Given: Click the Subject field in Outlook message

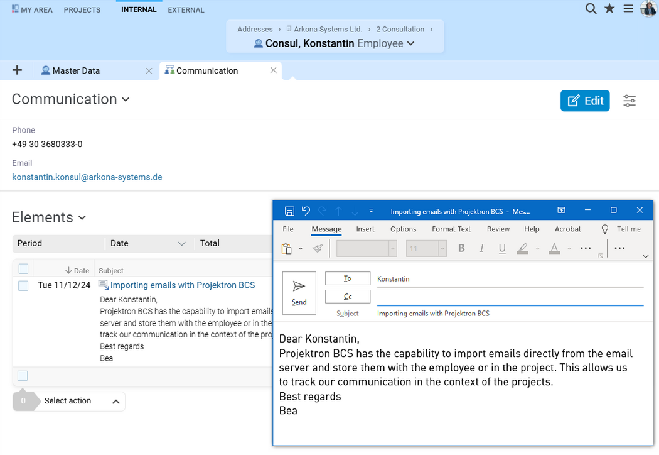Looking at the screenshot, I should click(x=510, y=314).
